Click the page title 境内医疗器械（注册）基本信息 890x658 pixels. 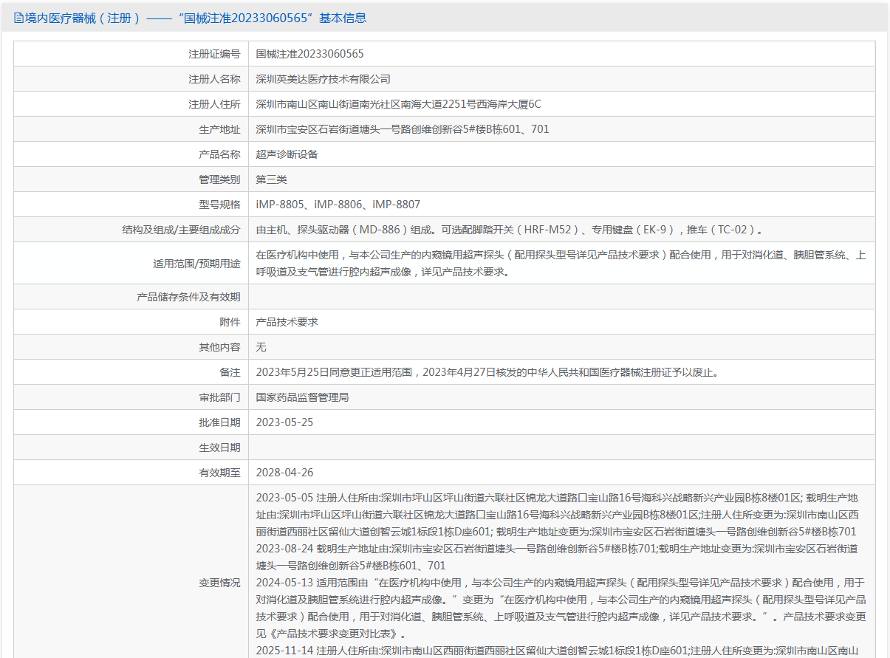pos(196,18)
